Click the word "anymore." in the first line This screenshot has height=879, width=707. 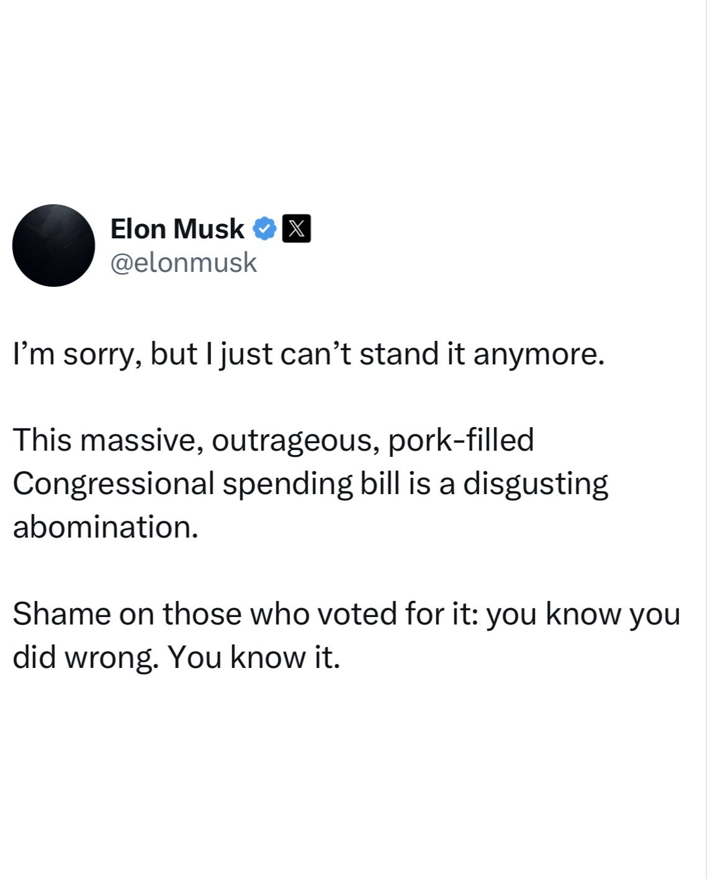click(539, 354)
